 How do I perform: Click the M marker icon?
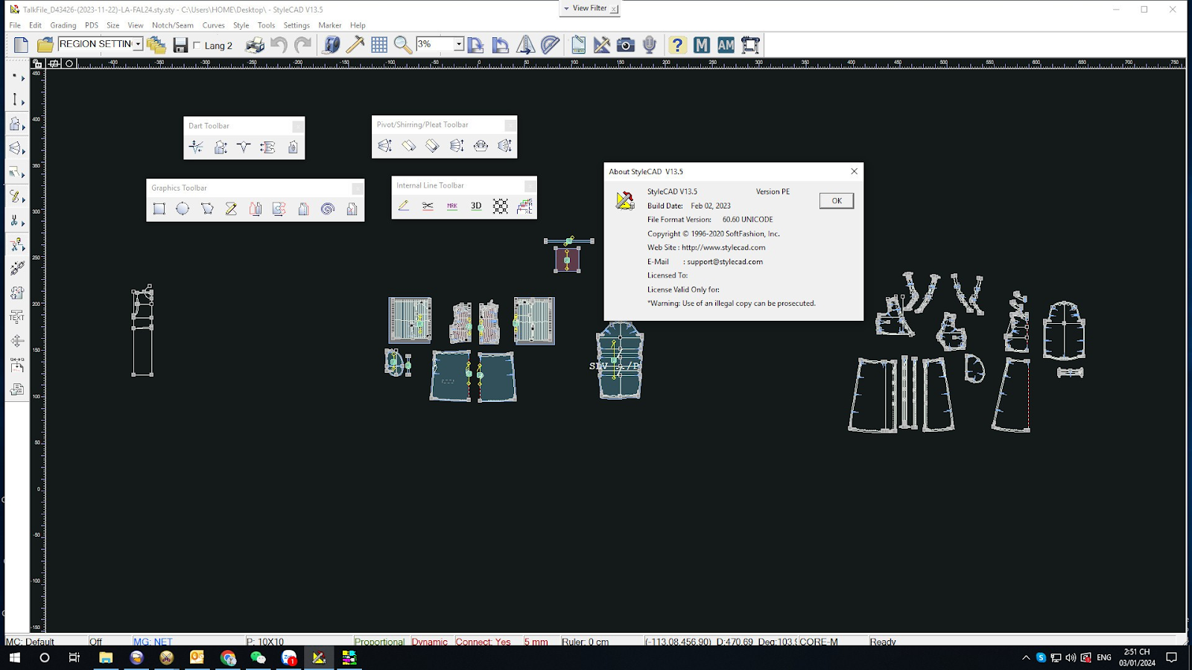(701, 45)
